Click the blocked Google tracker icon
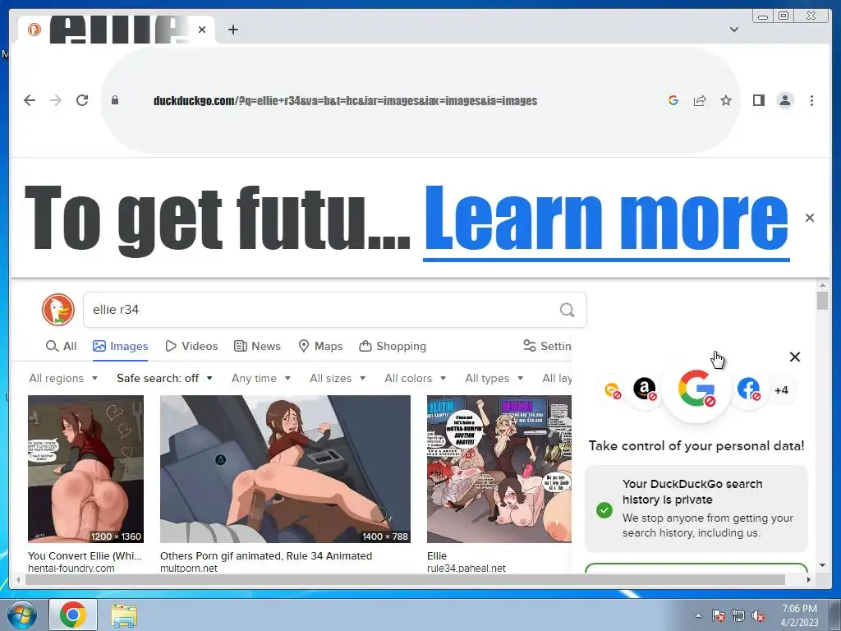This screenshot has width=841, height=631. coord(696,389)
